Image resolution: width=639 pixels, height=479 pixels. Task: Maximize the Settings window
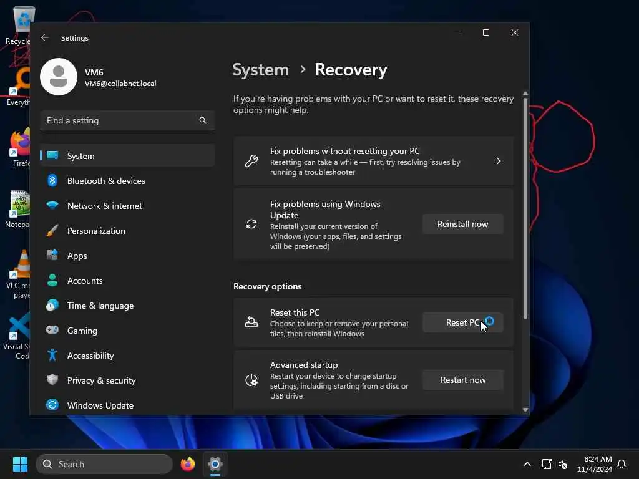click(485, 32)
